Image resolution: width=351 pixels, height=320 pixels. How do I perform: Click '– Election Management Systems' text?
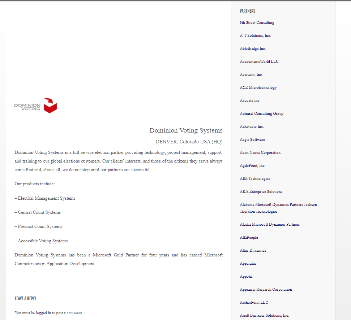(x=45, y=198)
